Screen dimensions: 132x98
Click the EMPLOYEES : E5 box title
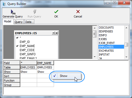click(x=26, y=33)
